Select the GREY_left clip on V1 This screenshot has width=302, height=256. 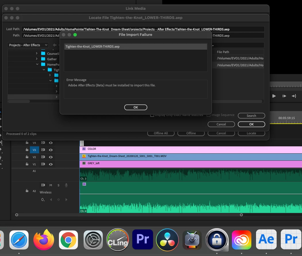191,164
